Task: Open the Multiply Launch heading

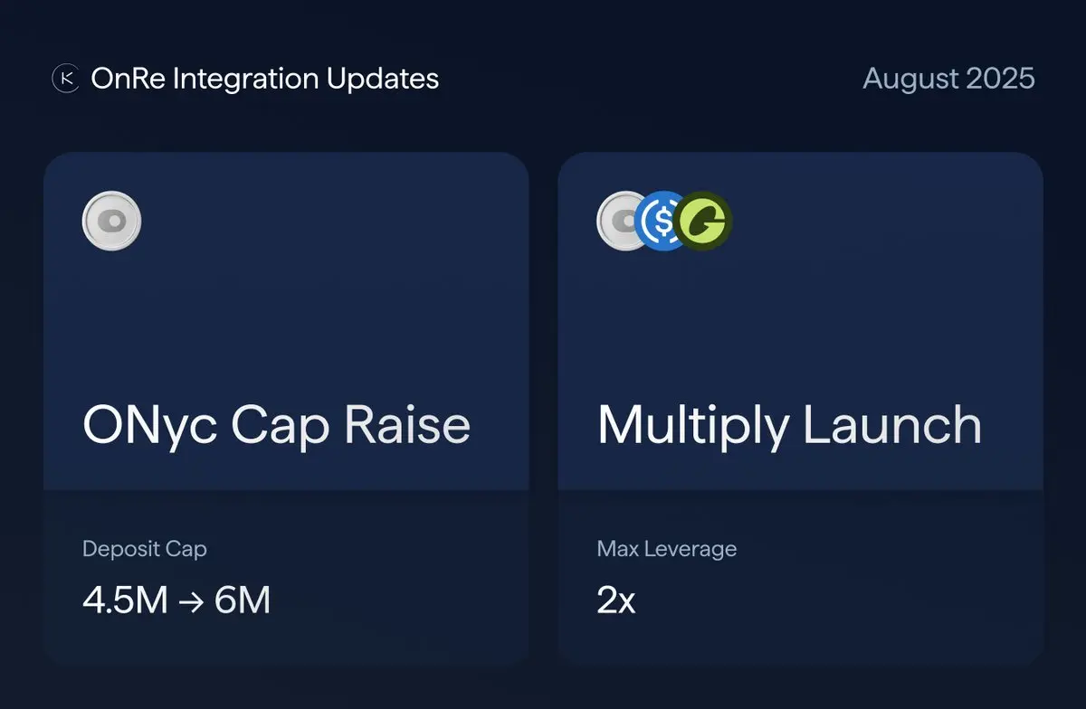Action: [x=789, y=425]
